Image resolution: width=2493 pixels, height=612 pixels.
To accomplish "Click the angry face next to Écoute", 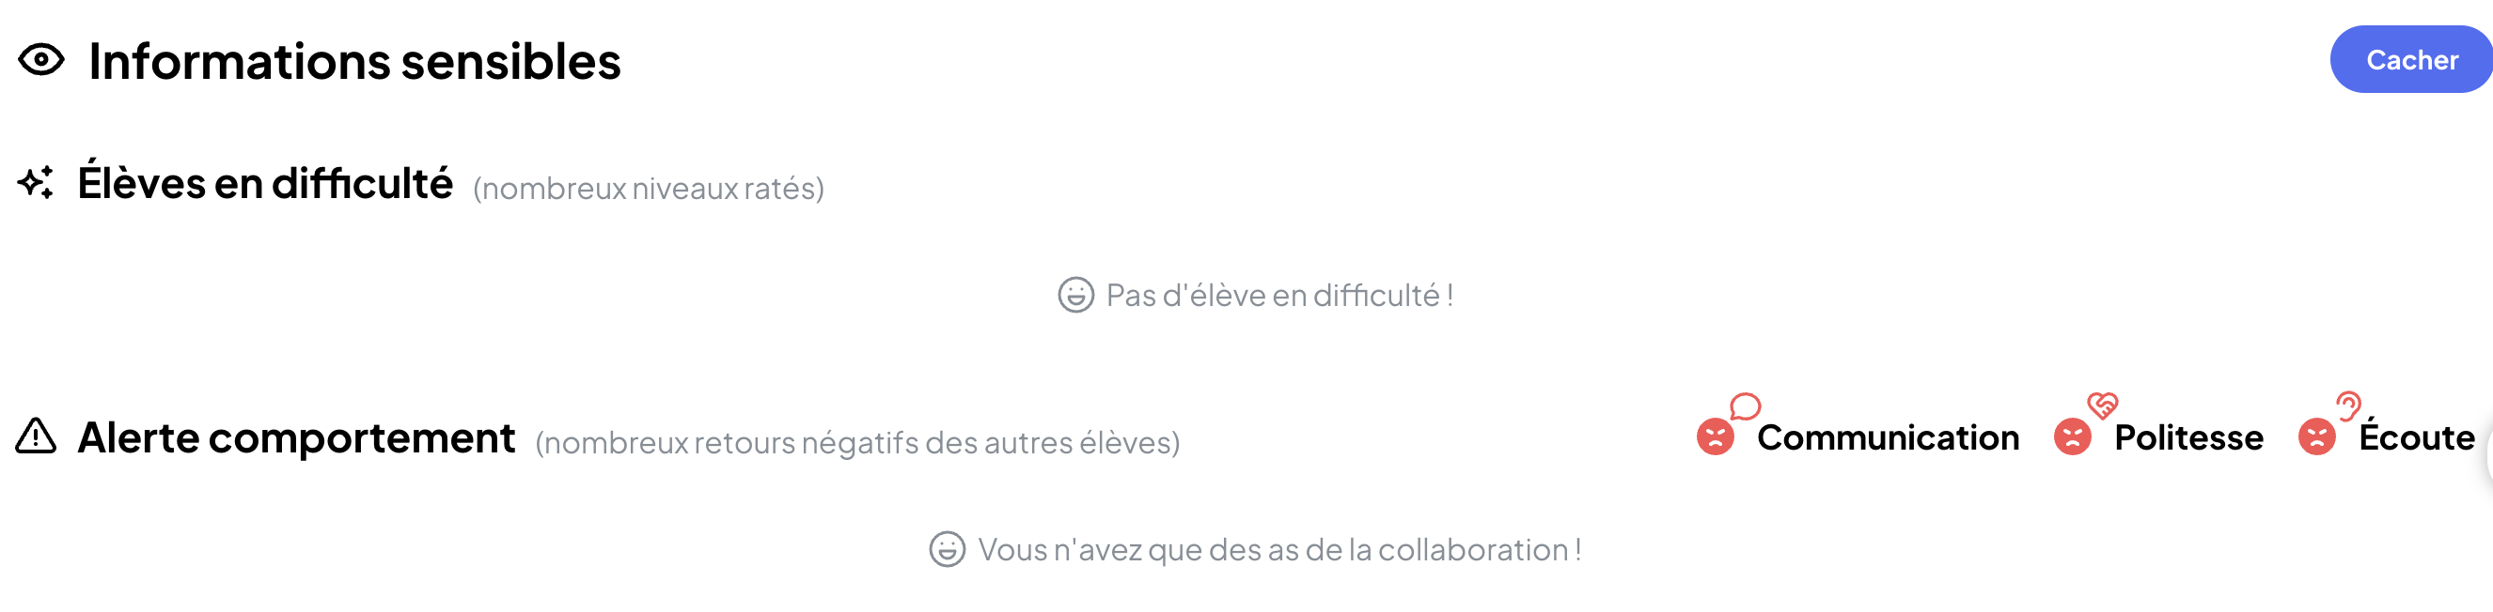I will pos(2317,437).
